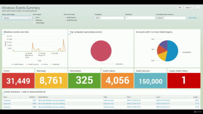The width and height of the screenshot is (203, 114).
Task: Click the Warnings 8,761 value panel
Action: pyautogui.click(x=51, y=80)
